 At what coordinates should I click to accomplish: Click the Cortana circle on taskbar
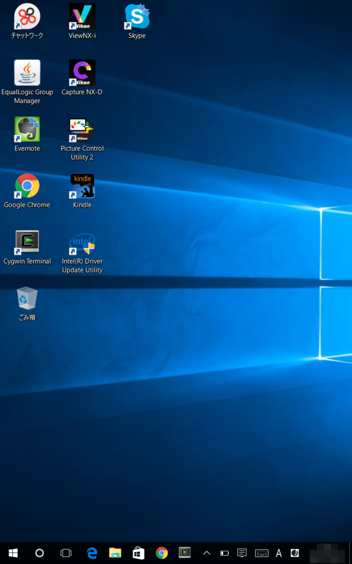pyautogui.click(x=40, y=553)
